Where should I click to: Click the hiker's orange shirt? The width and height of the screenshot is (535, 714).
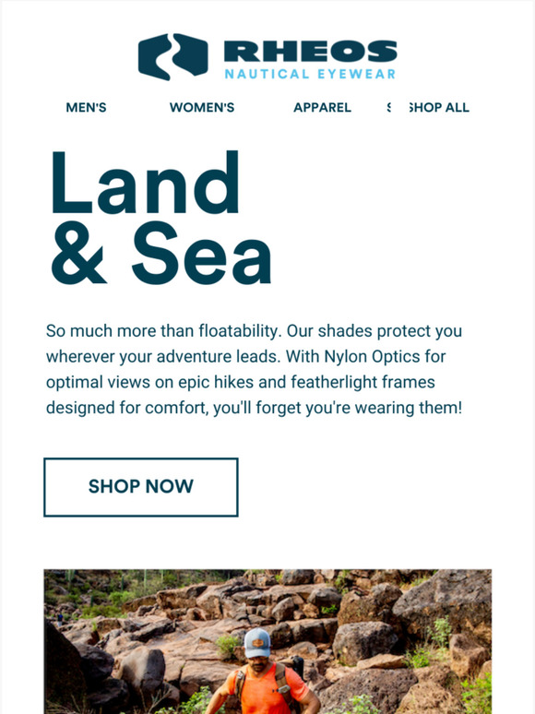coord(266,689)
